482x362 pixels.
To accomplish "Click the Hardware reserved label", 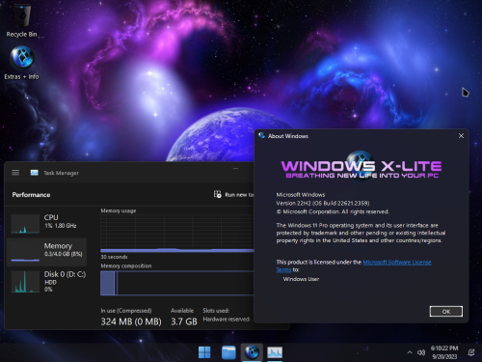I will pos(227,319).
